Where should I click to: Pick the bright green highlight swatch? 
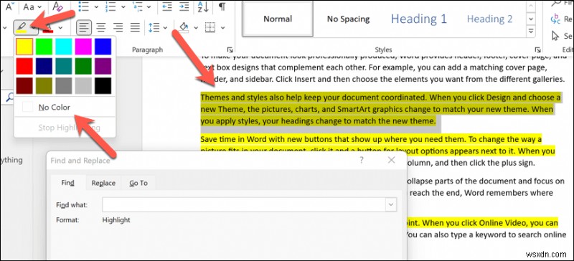tap(44, 47)
